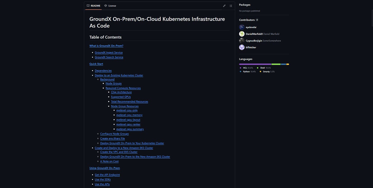The width and height of the screenshot is (373, 188).
Task: Open 'Create and Deploy to a New Amazon EKS Cluster'
Action: coord(124,148)
